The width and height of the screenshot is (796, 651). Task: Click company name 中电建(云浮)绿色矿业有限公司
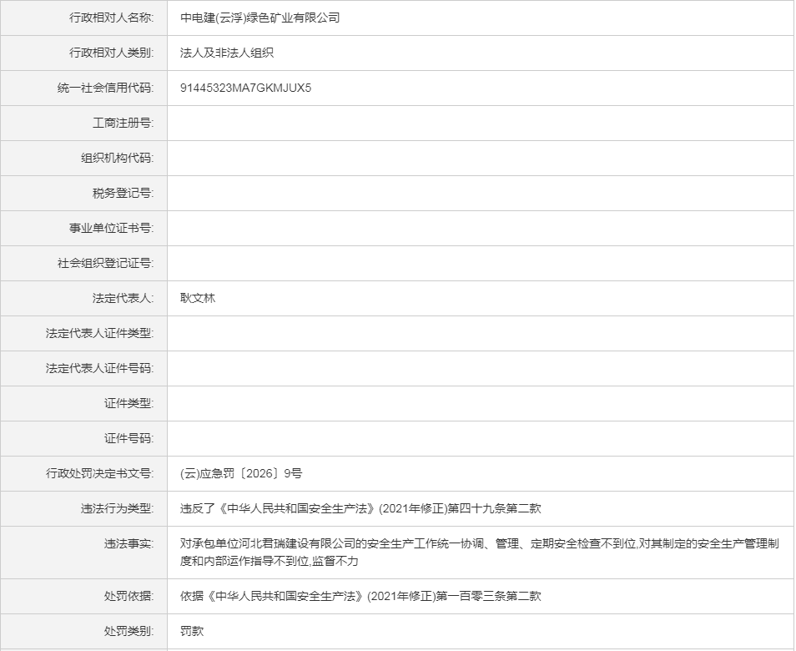click(260, 18)
